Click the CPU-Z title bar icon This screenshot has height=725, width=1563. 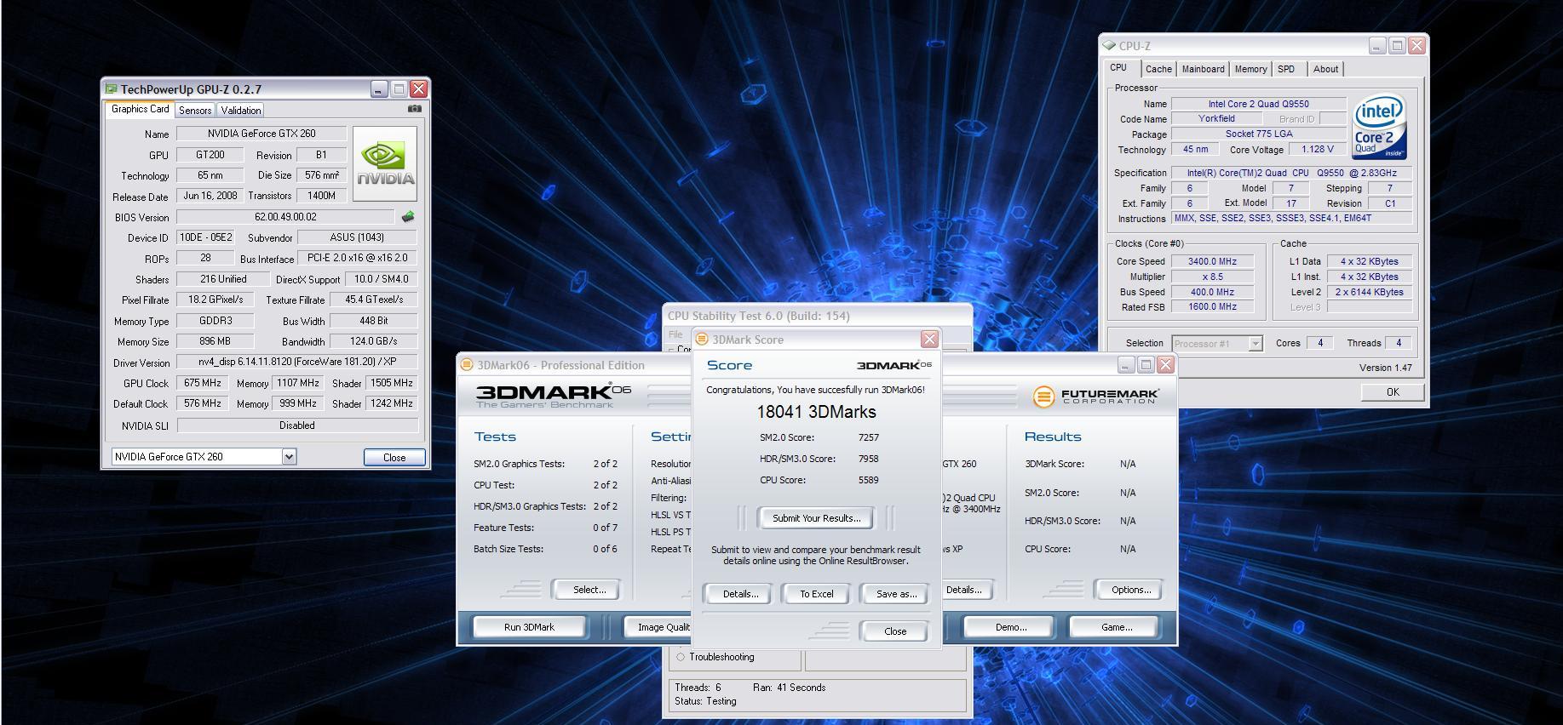pyautogui.click(x=1109, y=46)
